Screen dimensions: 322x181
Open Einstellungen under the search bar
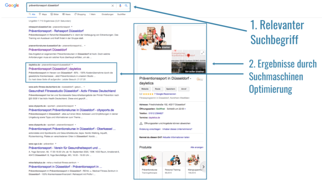coord(108,14)
